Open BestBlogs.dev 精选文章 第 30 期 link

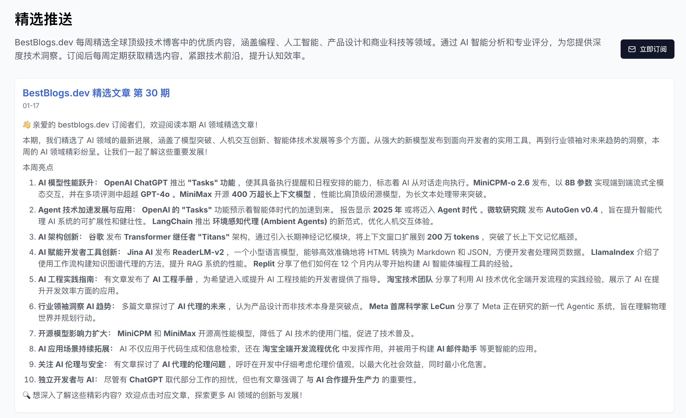(x=96, y=93)
